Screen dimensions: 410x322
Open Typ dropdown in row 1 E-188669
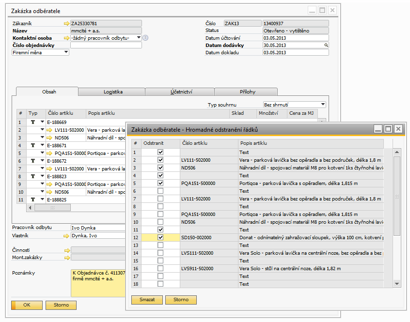42,122
